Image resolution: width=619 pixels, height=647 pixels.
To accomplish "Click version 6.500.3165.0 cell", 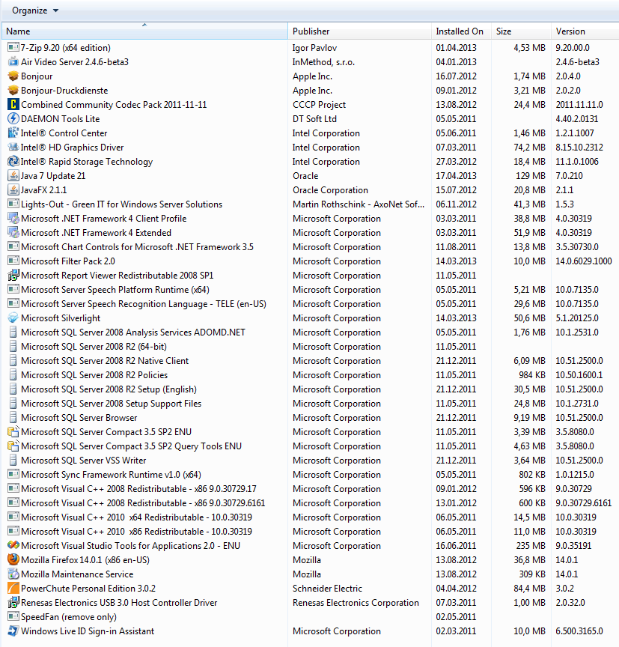I will 579,631.
